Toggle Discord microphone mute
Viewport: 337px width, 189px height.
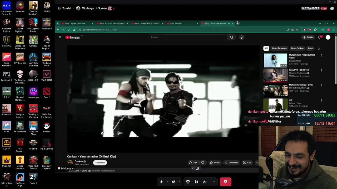[x=161, y=182]
